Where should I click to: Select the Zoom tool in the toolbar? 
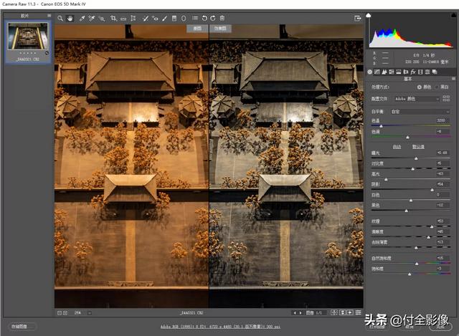[60, 18]
